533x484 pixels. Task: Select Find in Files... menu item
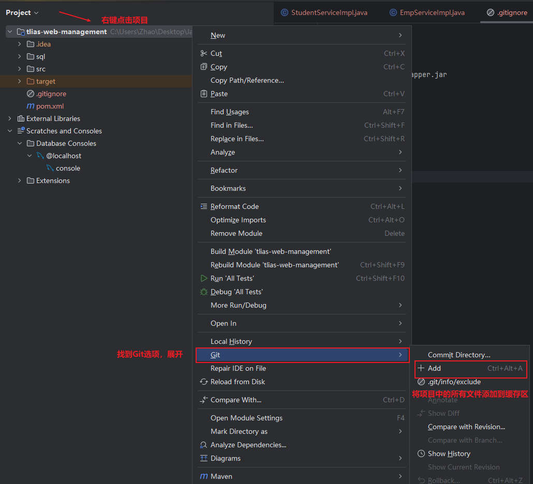click(x=302, y=125)
